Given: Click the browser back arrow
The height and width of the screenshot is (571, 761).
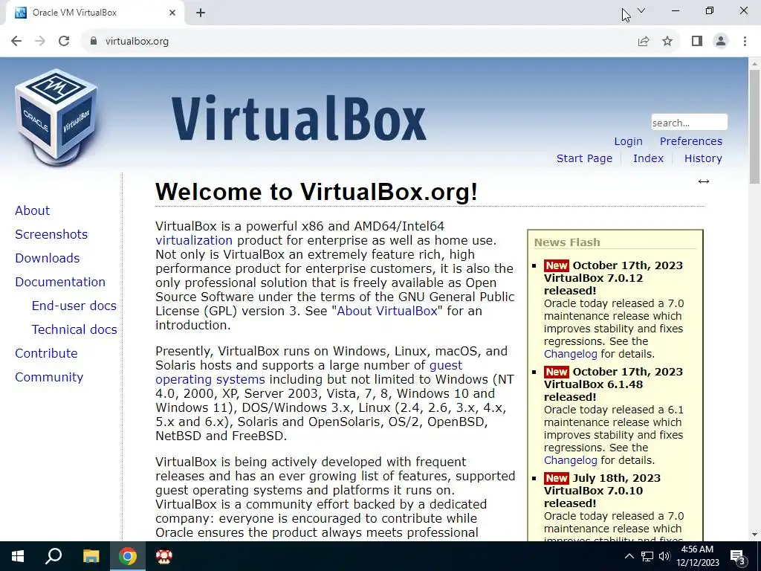Looking at the screenshot, I should [x=16, y=42].
